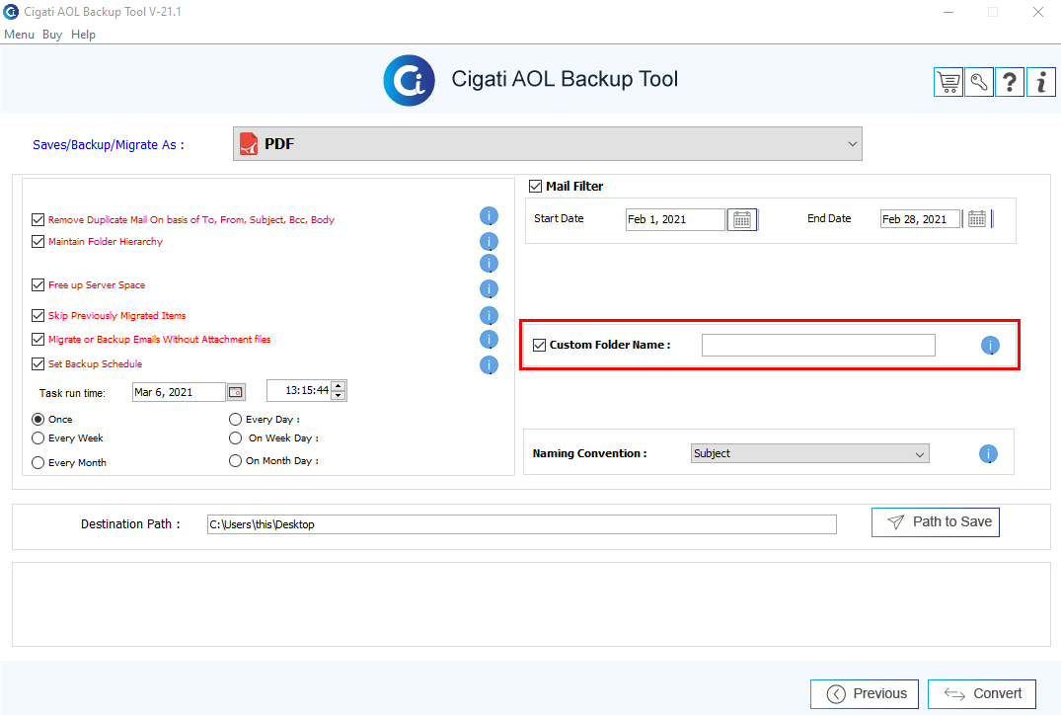This screenshot has width=1061, height=715.
Task: Click the Cigati logo in the header
Action: 410,81
